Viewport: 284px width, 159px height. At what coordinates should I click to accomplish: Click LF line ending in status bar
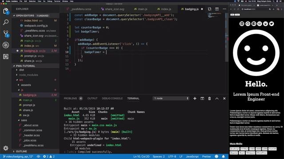(x=181, y=156)
